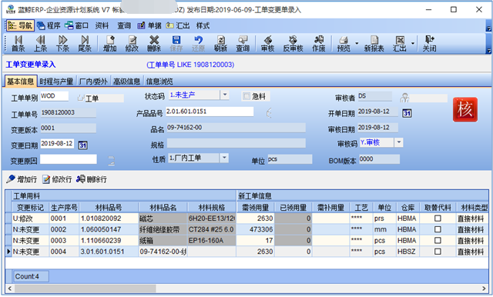Screen dimensions: 493x297
Task: Expand the 状态码 dropdown
Action: pos(224,95)
